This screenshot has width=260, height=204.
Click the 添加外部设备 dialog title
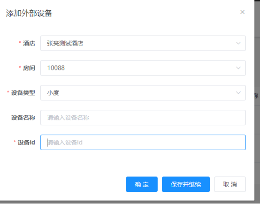[29, 13]
